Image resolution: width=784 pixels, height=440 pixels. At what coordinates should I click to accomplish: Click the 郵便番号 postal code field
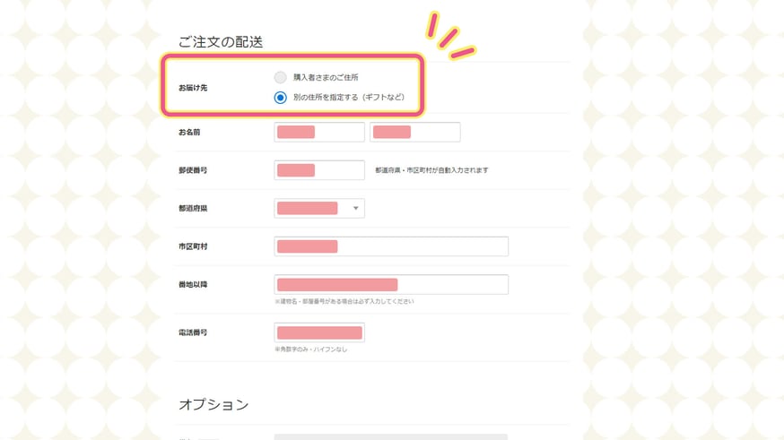[x=319, y=170]
